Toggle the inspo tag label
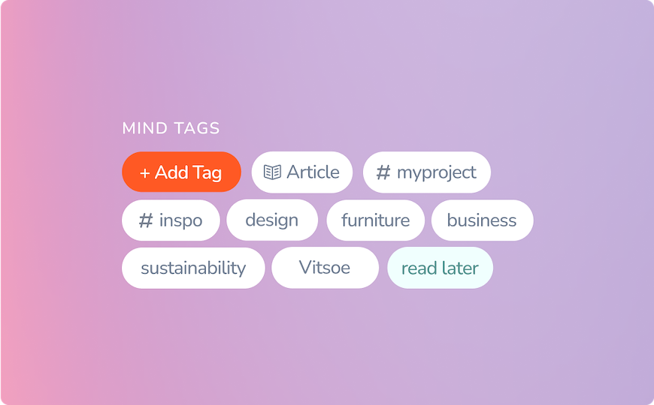654x405 pixels. point(180,220)
